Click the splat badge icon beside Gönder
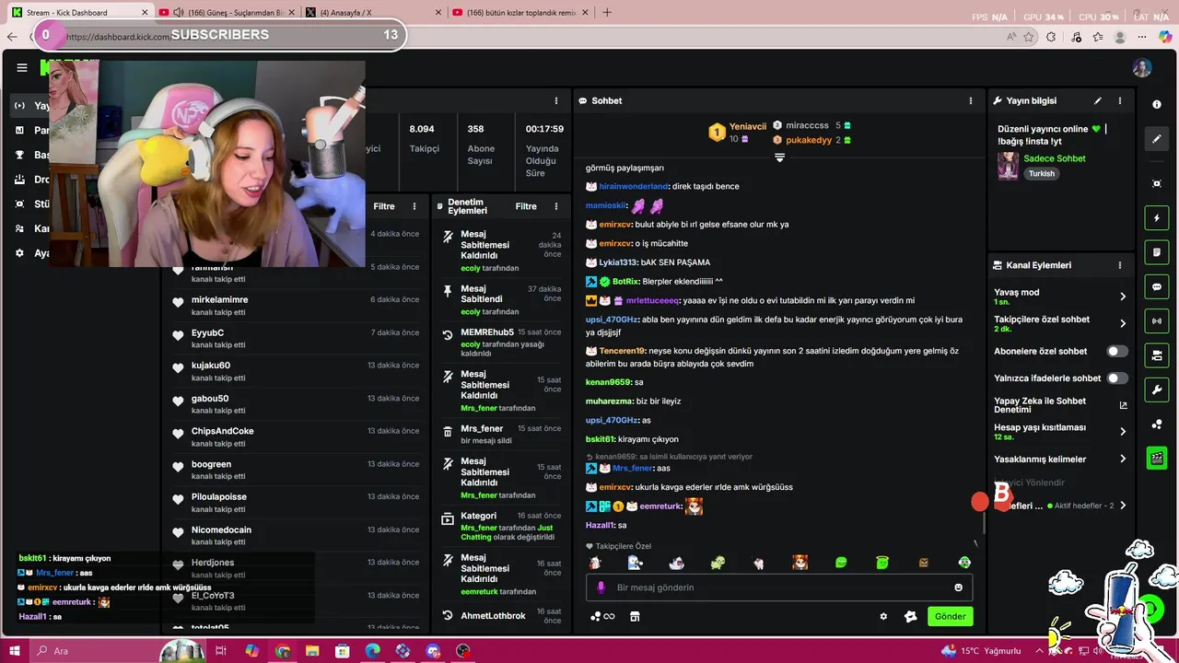The image size is (1179, 663). [911, 617]
